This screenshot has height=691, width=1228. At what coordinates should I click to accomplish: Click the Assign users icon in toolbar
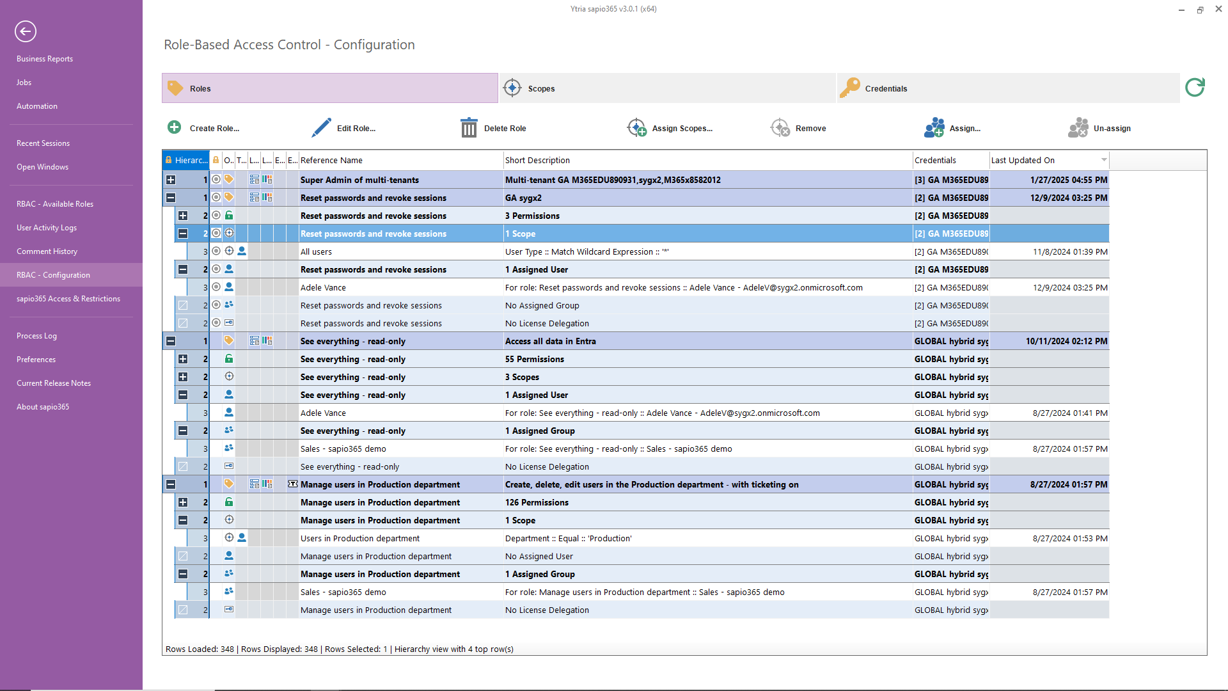[934, 127]
